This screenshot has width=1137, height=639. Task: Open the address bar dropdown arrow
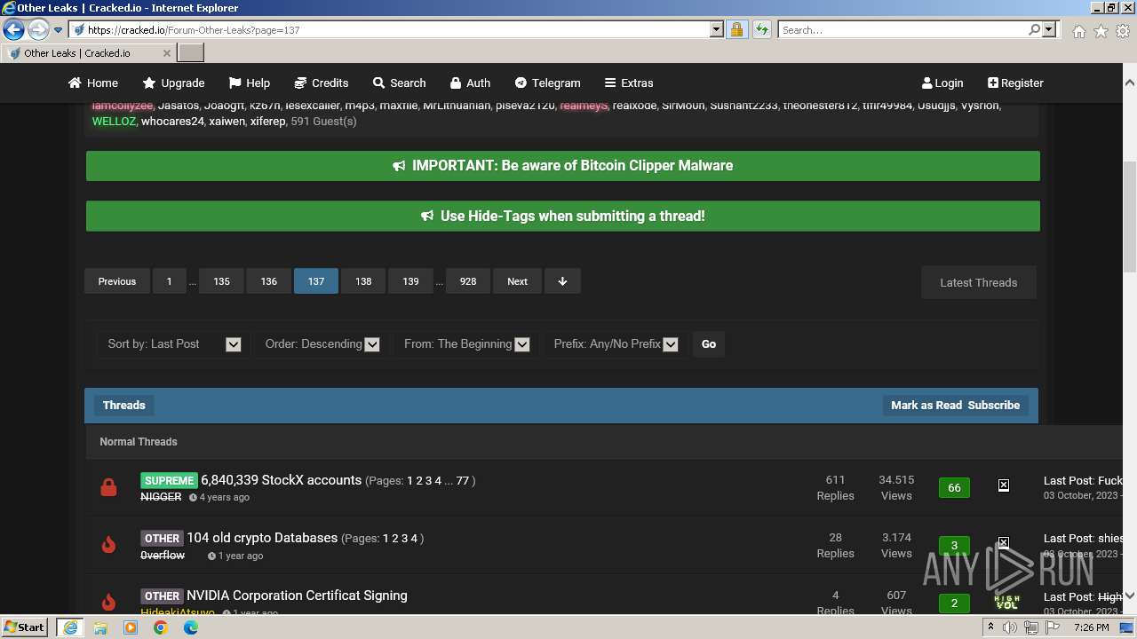pos(717,29)
